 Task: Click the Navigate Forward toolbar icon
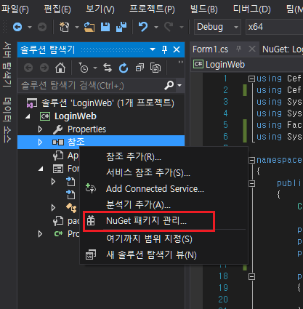tap(42, 27)
